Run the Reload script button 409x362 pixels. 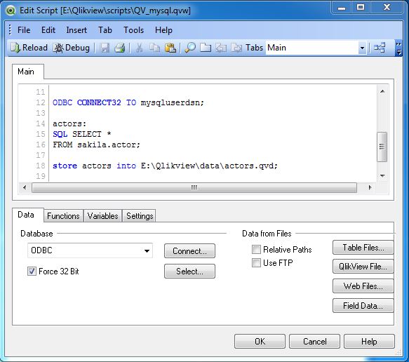pyautogui.click(x=29, y=48)
